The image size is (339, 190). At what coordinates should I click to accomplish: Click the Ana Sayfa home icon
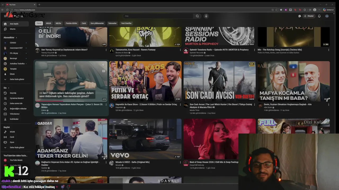tap(5, 24)
